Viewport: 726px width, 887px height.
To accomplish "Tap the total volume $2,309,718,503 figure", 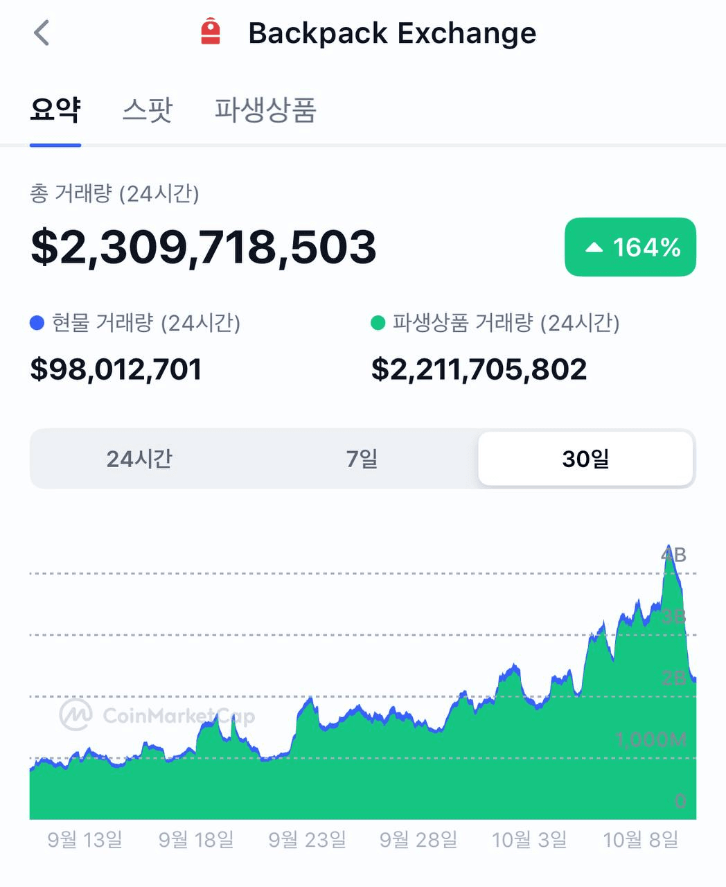I will tap(204, 247).
